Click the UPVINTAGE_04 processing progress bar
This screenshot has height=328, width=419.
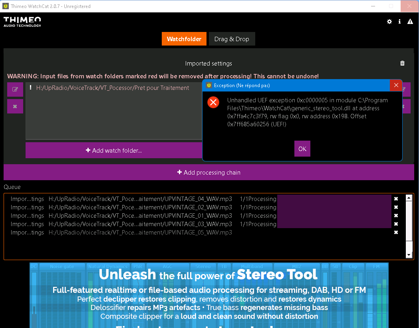[x=334, y=199]
